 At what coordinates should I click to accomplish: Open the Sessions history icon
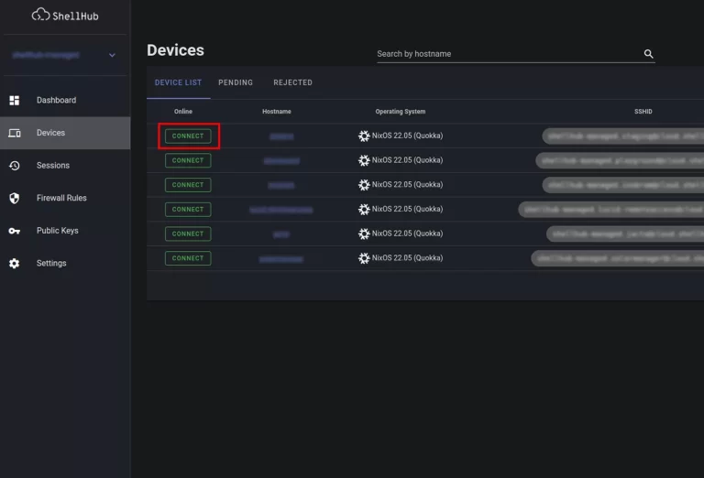click(15, 166)
